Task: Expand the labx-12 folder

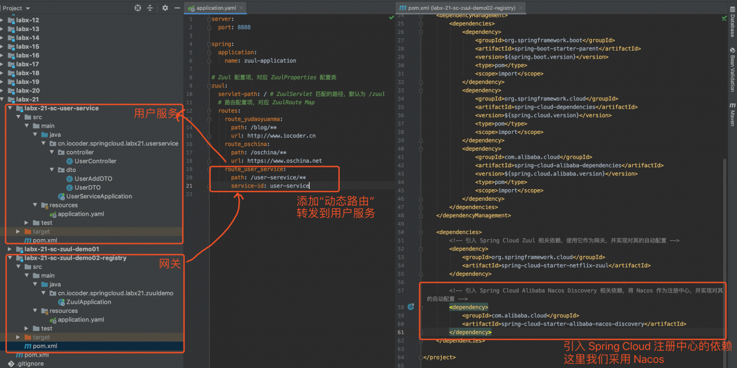Action: [x=4, y=20]
